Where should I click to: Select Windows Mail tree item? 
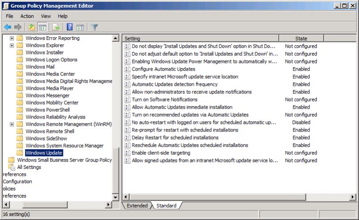tap(40, 67)
